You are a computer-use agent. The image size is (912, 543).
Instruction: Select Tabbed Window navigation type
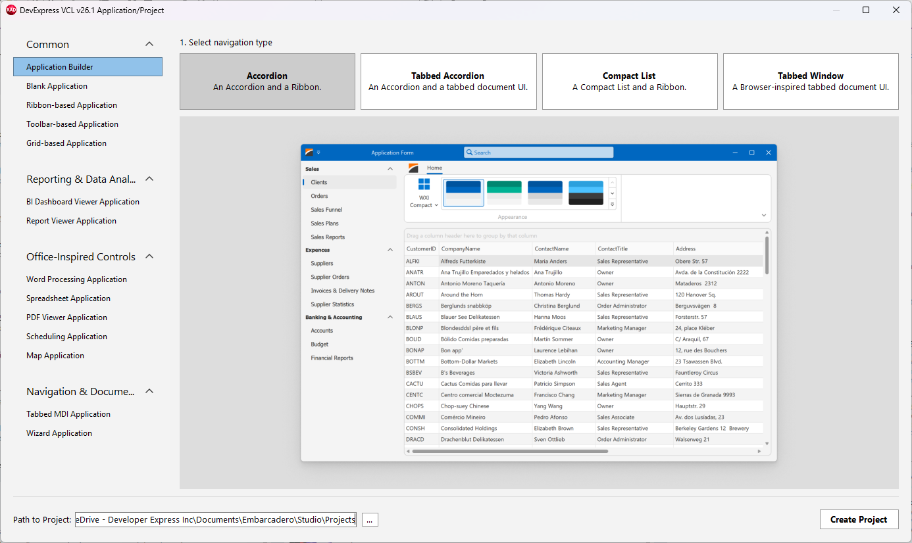pos(811,82)
